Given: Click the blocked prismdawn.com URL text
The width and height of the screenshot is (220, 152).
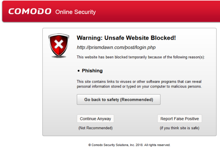Looking at the screenshot, I should (116, 48).
